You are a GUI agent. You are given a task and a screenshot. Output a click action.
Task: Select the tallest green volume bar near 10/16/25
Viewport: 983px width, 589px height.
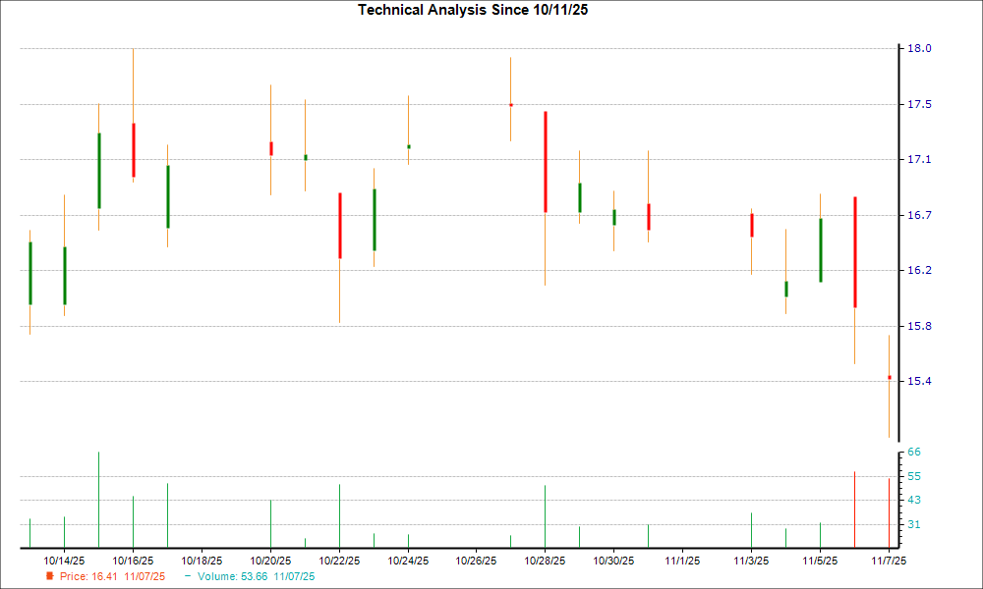point(98,501)
